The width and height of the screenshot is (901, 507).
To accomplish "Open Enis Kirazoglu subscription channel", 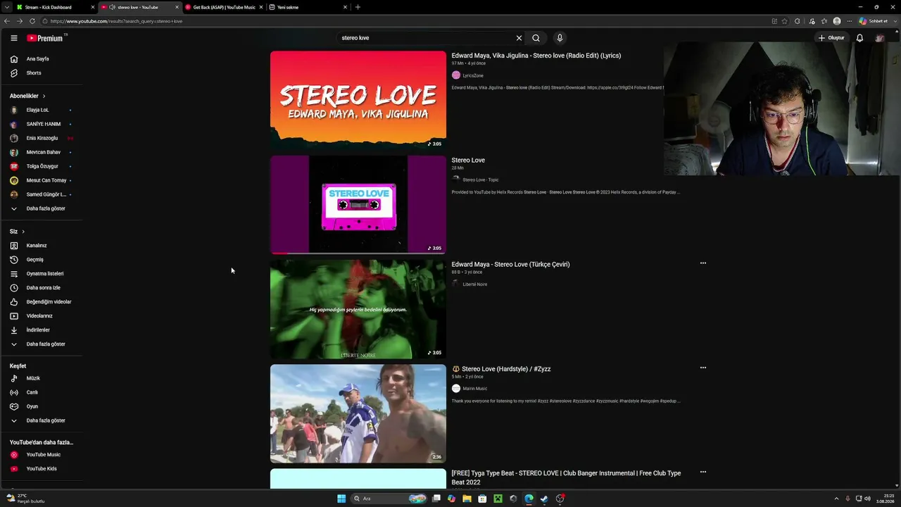I will pyautogui.click(x=41, y=139).
